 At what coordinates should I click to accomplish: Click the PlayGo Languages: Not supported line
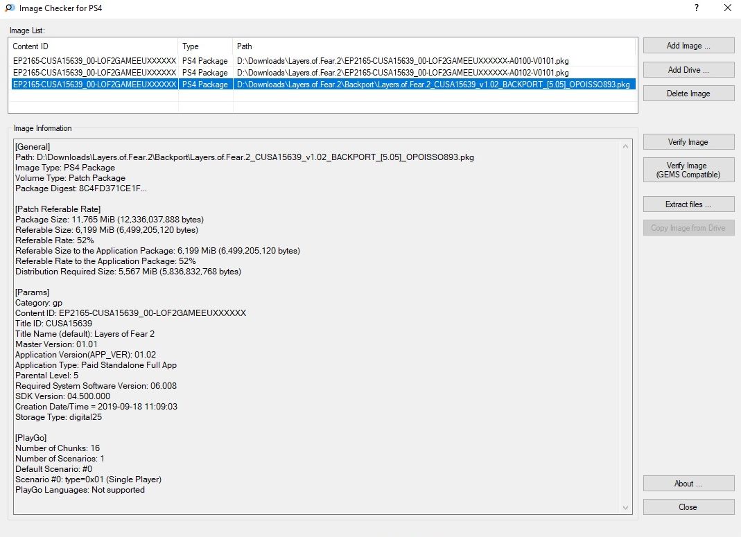coord(80,490)
